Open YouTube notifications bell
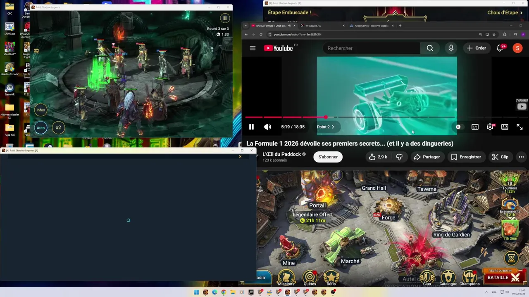The width and height of the screenshot is (529, 297). (x=500, y=48)
